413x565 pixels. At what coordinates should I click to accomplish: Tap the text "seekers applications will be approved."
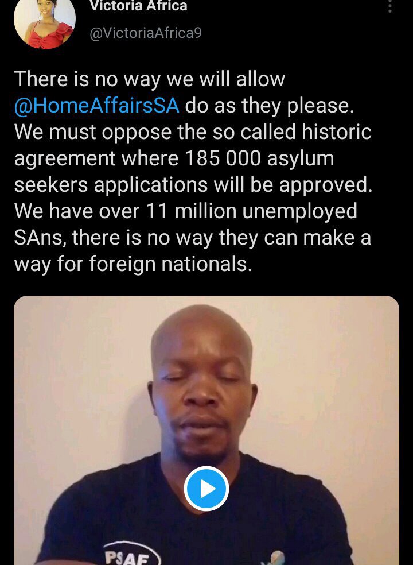(193, 185)
